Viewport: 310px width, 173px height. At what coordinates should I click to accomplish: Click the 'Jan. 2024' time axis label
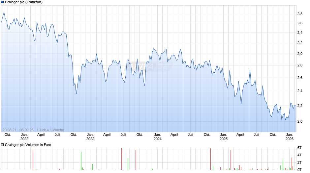tap(158, 137)
